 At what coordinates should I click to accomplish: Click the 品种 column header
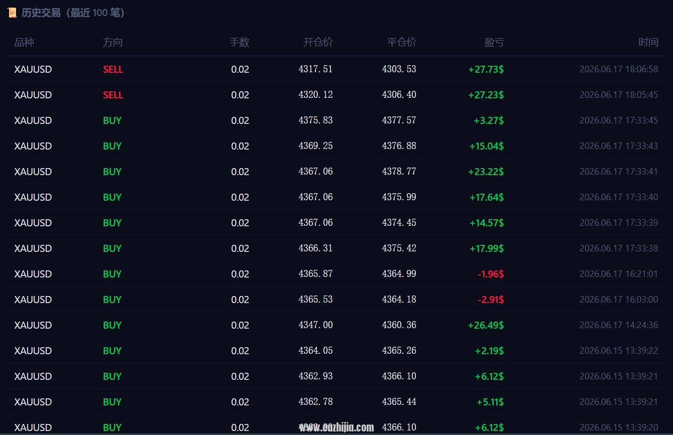(x=24, y=42)
